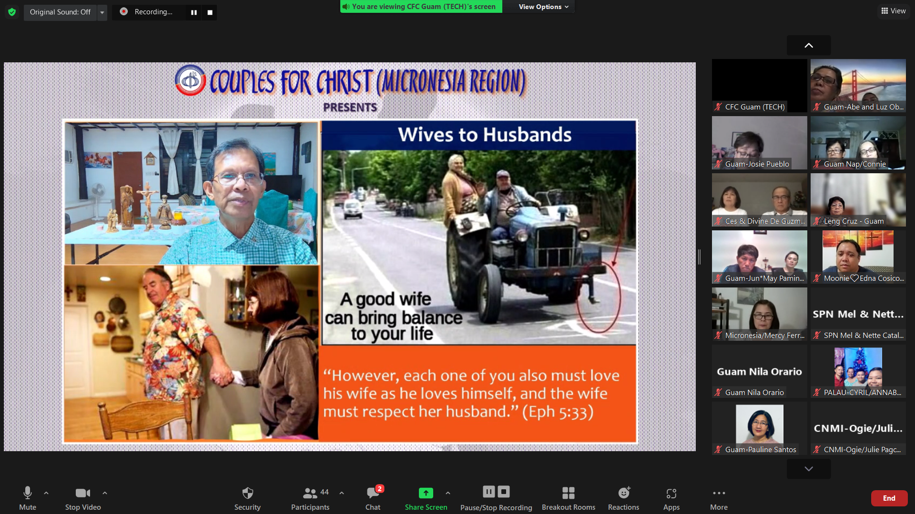
Task: Pause recording in the bottom toolbar
Action: click(489, 492)
